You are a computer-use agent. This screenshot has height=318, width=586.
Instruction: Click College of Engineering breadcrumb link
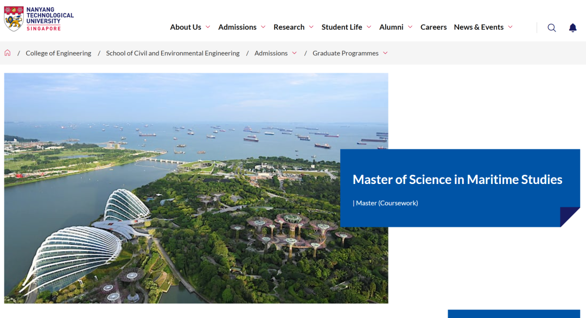[x=59, y=53]
